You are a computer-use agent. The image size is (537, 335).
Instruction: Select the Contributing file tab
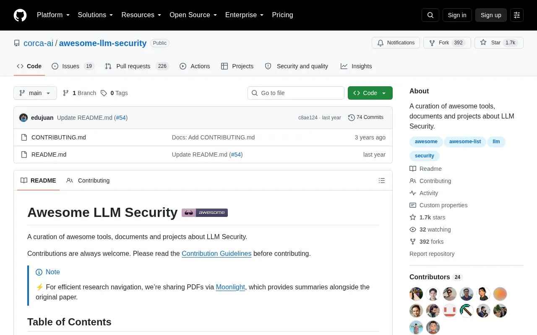[x=88, y=180]
